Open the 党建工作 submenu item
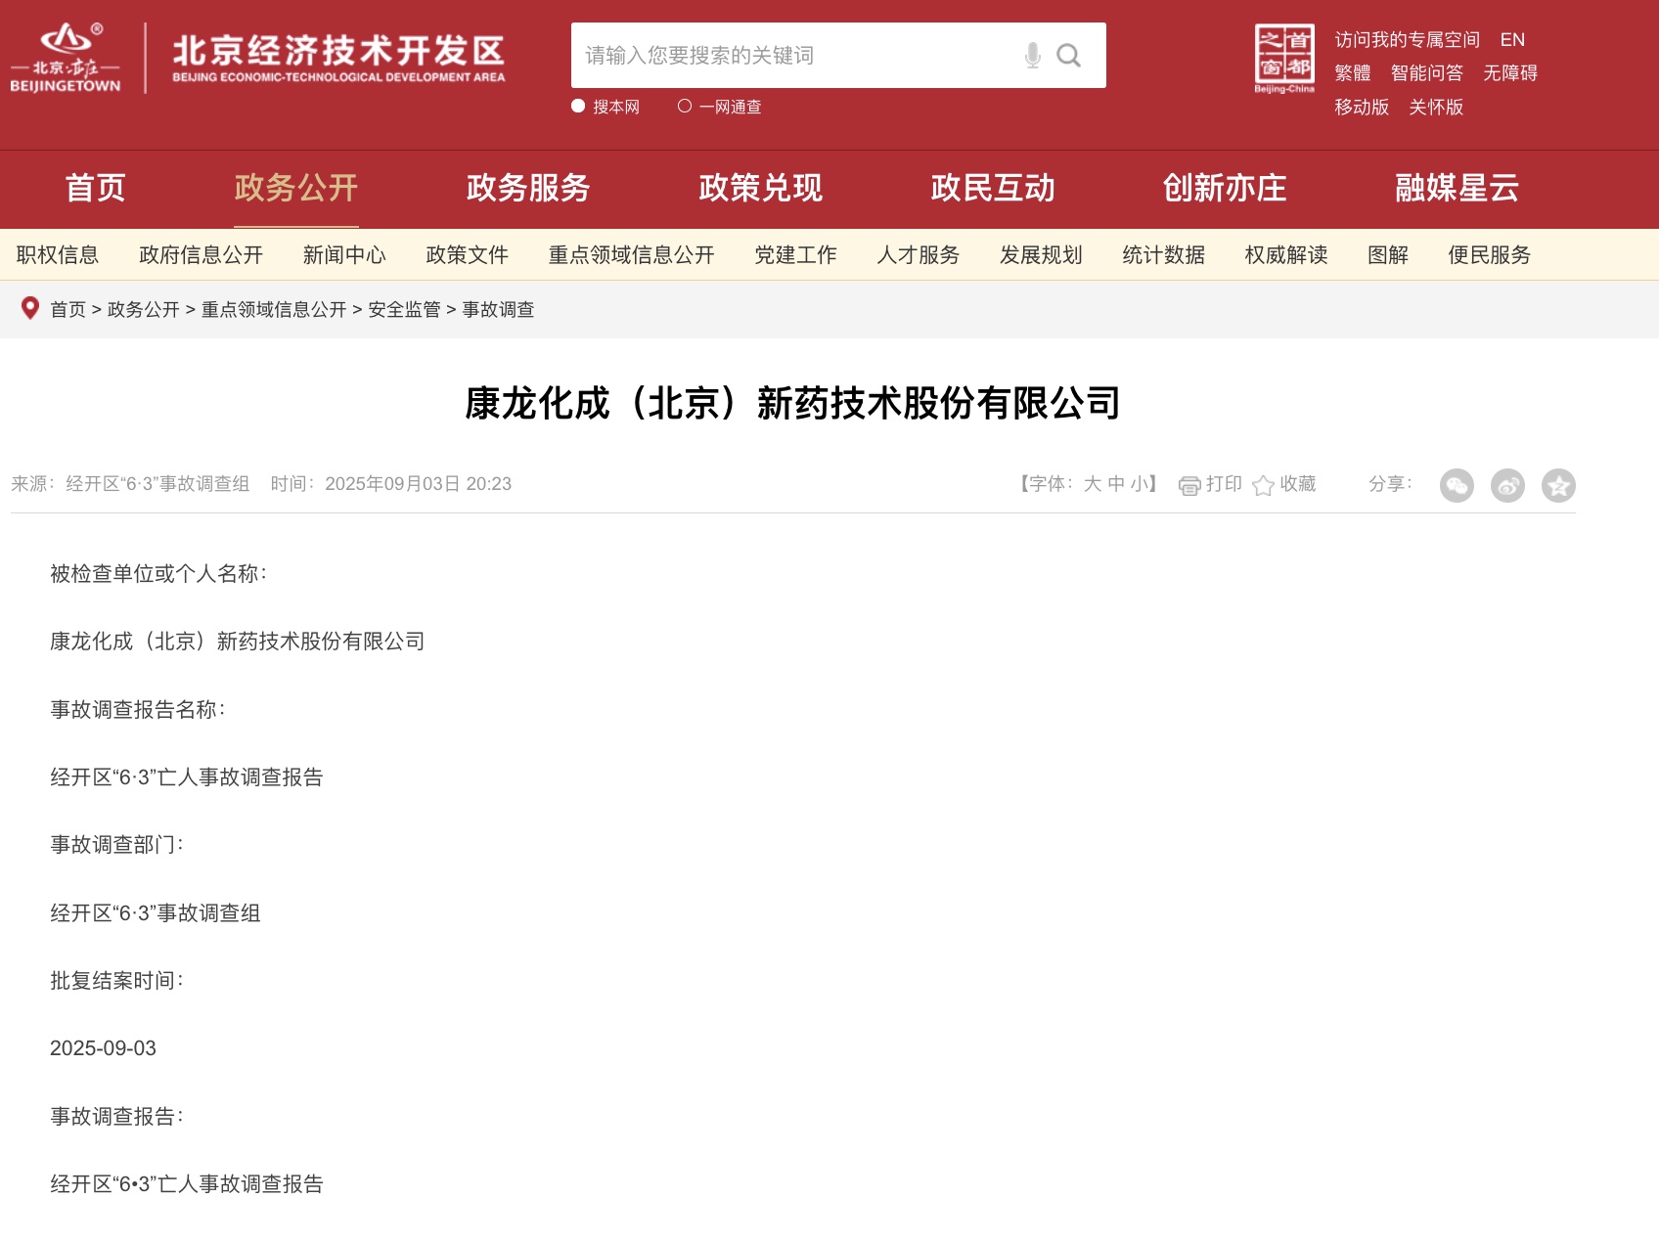This screenshot has height=1242, width=1659. coord(796,255)
